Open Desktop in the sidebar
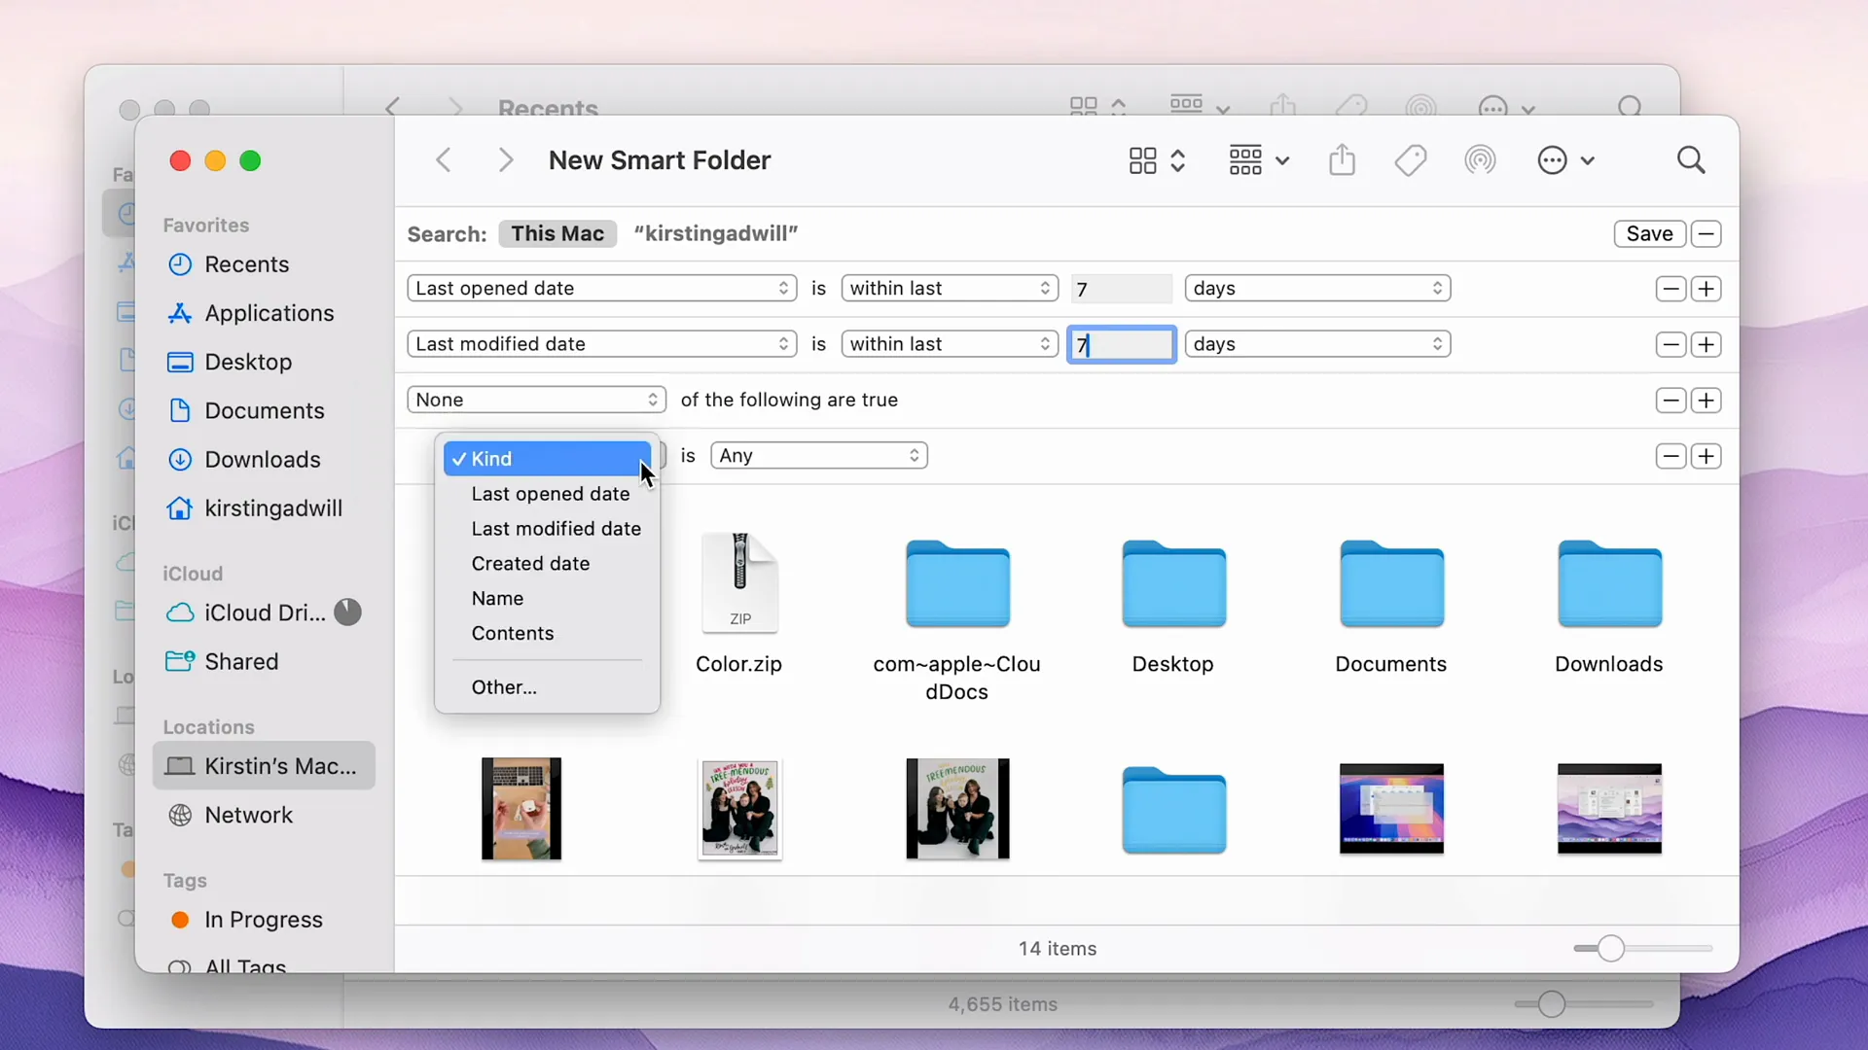 263,362
